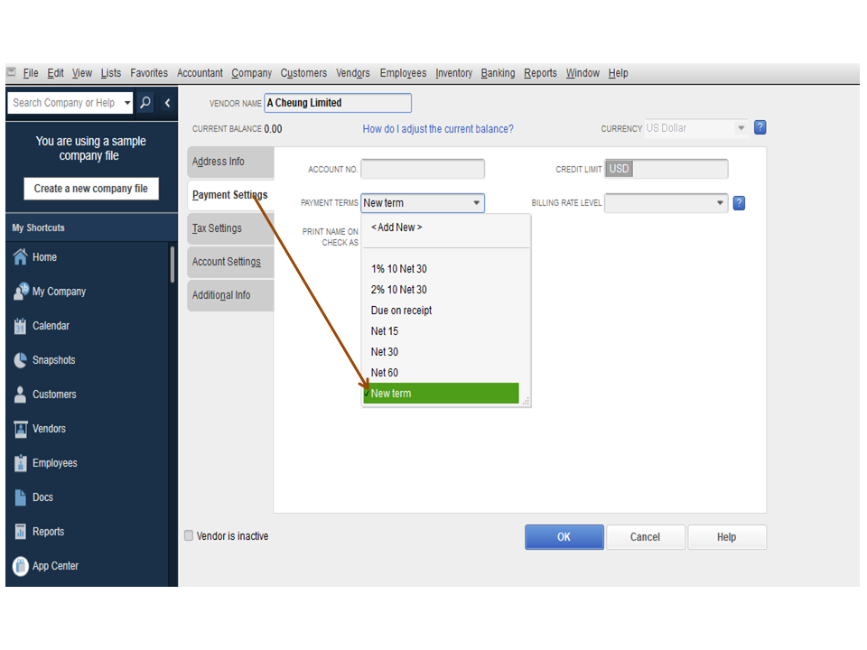
Task: Open the Lists menu
Action: (x=110, y=73)
